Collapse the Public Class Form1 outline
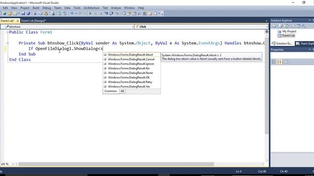The height and width of the screenshot is (176, 314). click(x=7, y=32)
